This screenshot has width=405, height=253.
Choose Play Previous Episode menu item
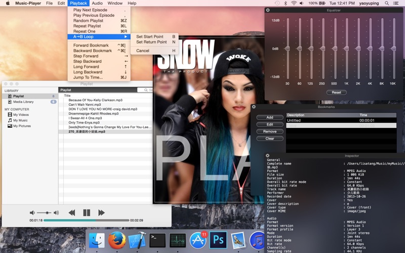click(x=99, y=15)
